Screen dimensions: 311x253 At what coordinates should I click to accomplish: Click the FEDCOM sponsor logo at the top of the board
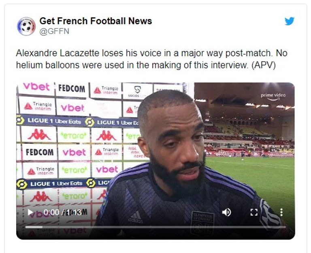coord(72,88)
